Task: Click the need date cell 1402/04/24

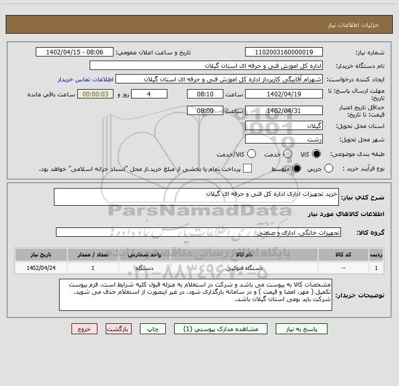Action: 41,268
